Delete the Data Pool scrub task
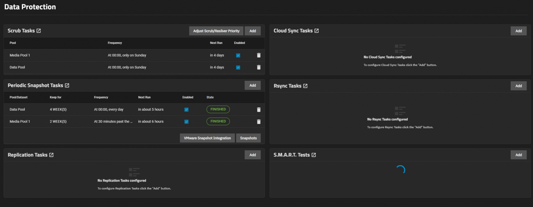The height and width of the screenshot is (207, 533). point(259,67)
